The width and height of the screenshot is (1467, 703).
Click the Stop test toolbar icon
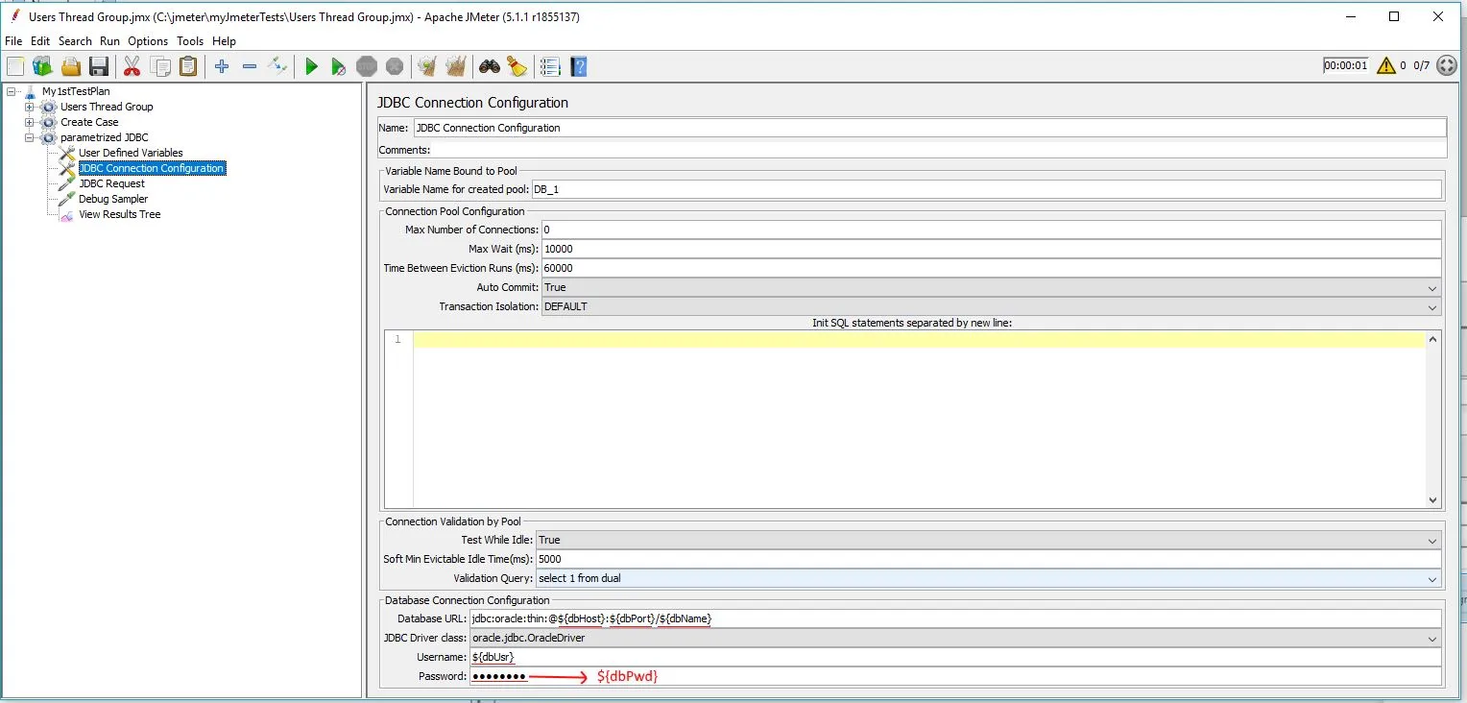click(x=367, y=66)
